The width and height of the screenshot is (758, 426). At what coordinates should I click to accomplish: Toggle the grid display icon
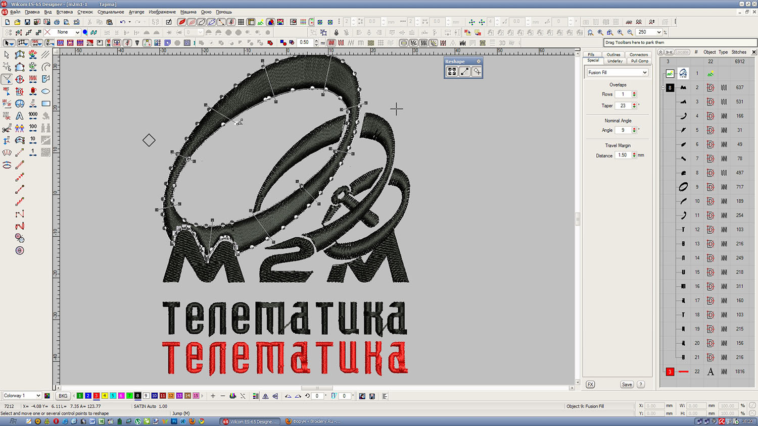click(241, 22)
